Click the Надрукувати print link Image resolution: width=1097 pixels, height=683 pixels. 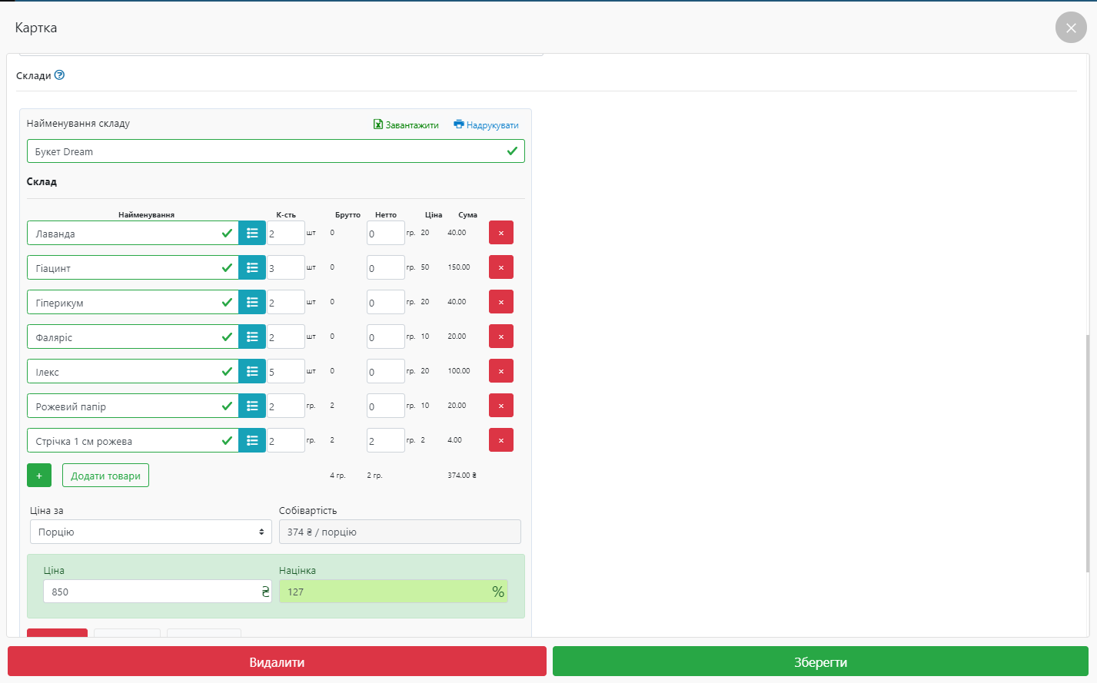click(486, 125)
